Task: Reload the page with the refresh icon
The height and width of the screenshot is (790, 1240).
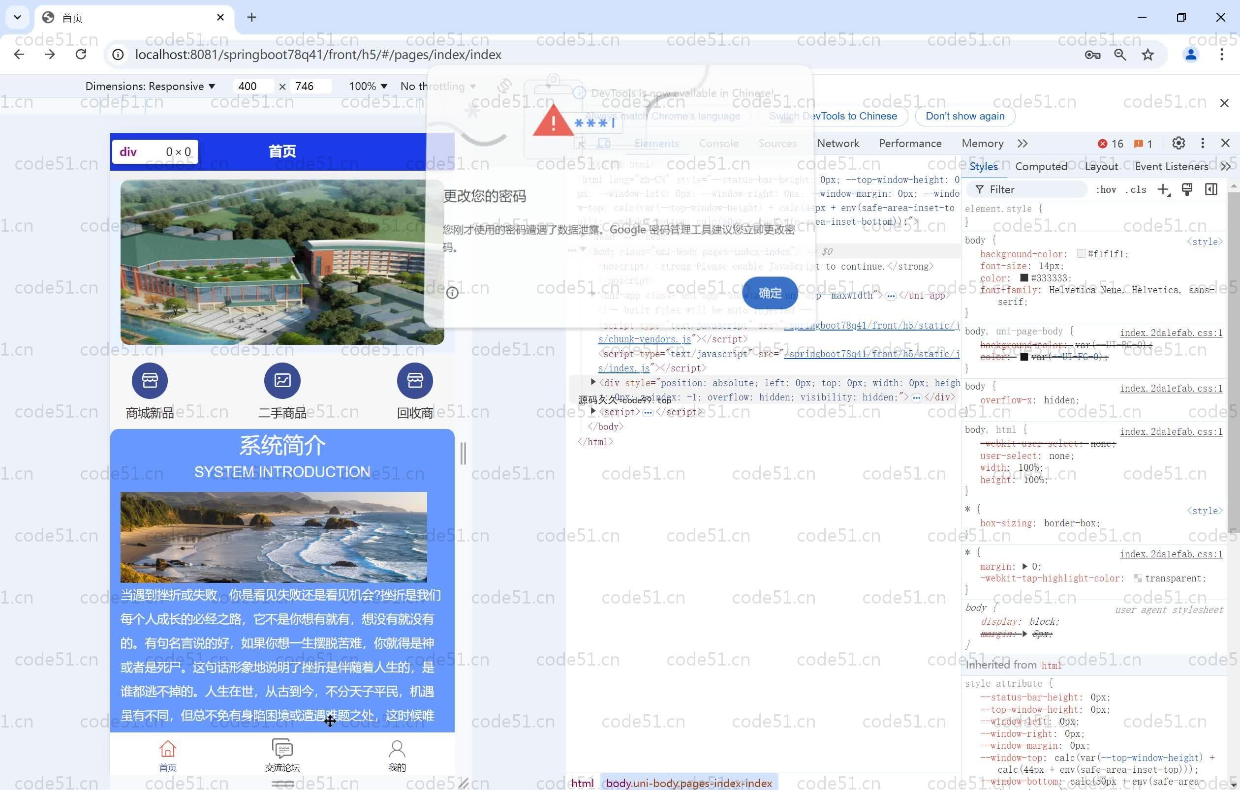Action: (81, 55)
